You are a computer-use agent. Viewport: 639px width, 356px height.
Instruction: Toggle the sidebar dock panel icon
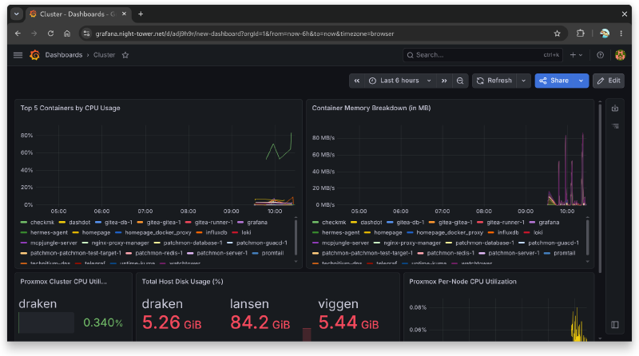(x=615, y=325)
